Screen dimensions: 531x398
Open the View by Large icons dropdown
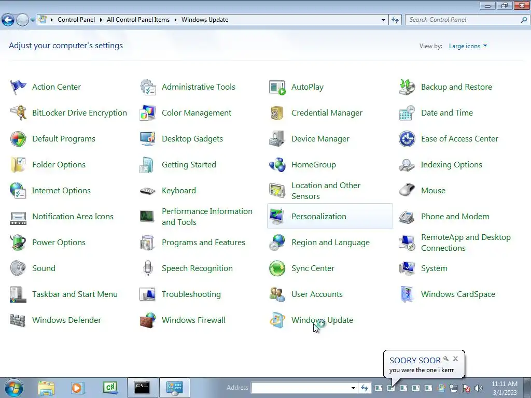click(468, 46)
